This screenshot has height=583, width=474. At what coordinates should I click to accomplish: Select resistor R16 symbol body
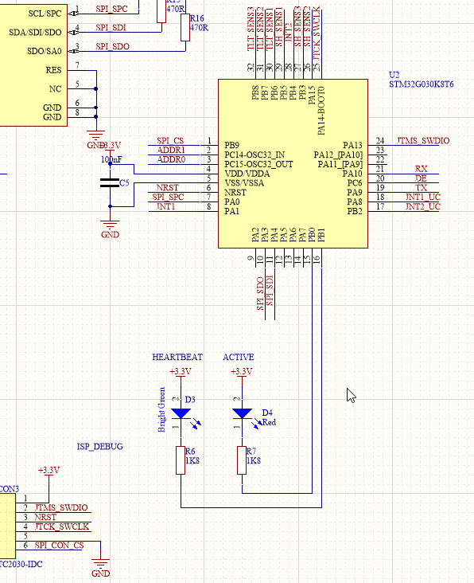pyautogui.click(x=185, y=27)
